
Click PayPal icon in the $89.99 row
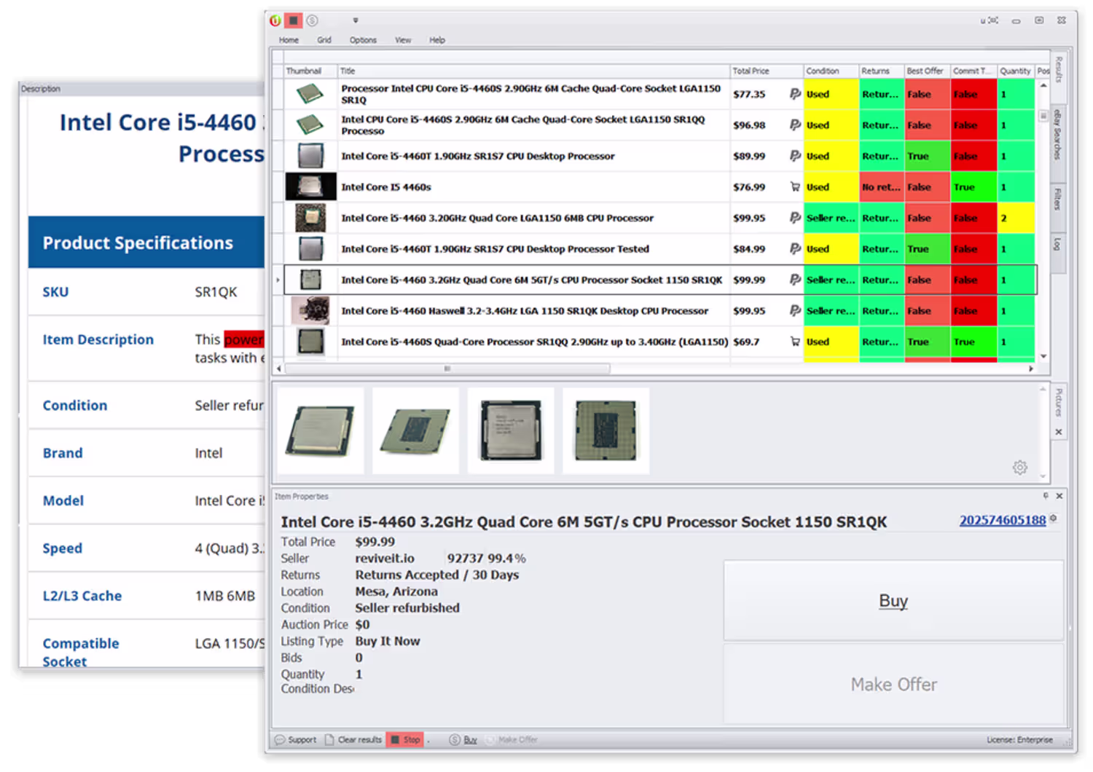click(795, 156)
